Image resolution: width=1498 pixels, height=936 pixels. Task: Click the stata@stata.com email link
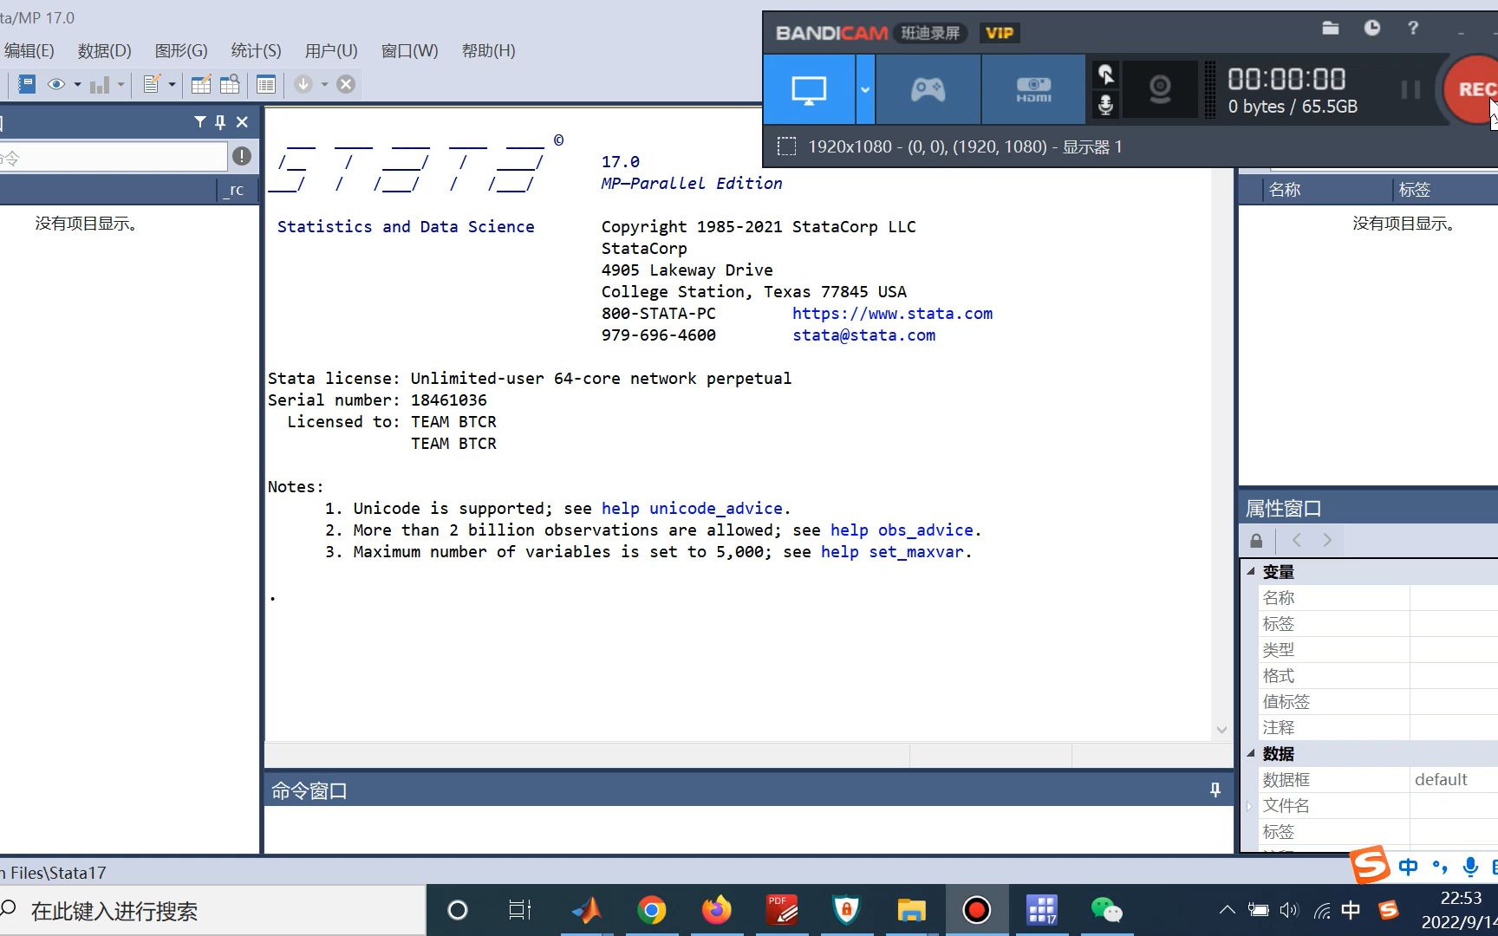point(864,335)
